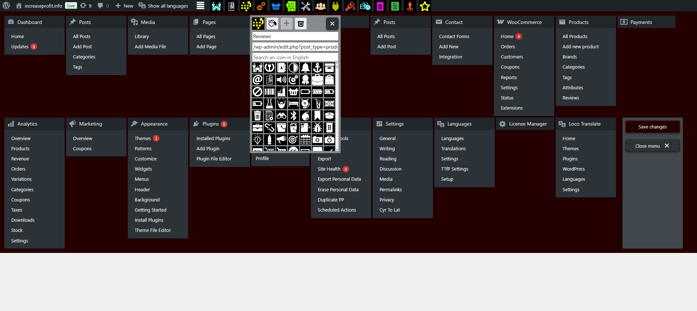The height and width of the screenshot is (311, 697).
Task: Open Show all languages in admin bar
Action: pyautogui.click(x=163, y=6)
